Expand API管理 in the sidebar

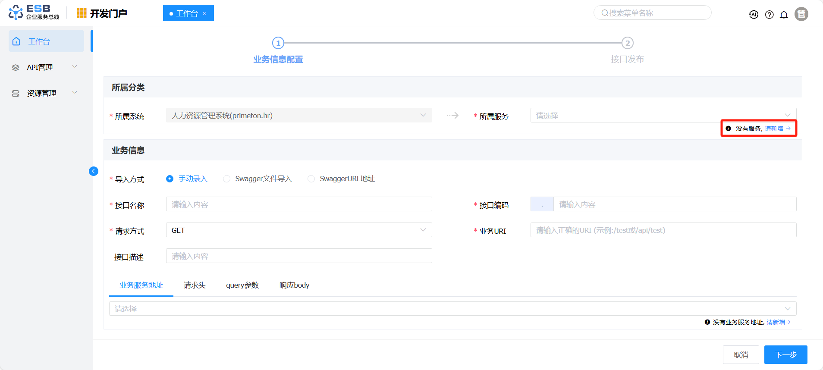pyautogui.click(x=45, y=67)
